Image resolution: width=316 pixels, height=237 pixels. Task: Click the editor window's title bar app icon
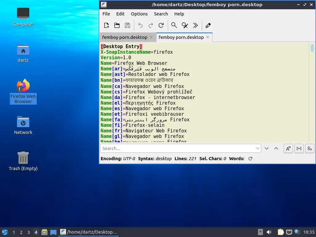pyautogui.click(x=104, y=4)
